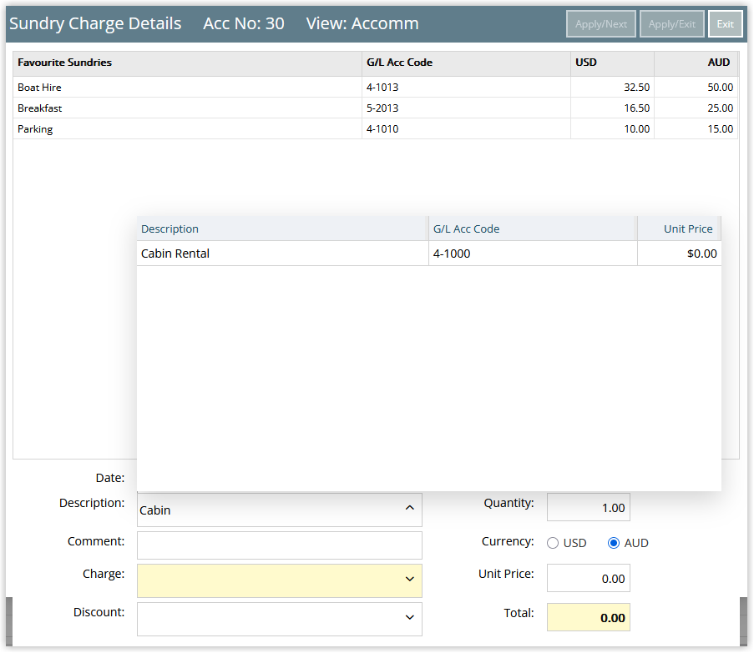This screenshot has height=653, width=754.
Task: Click AUD value 25.00
Action: click(x=720, y=108)
